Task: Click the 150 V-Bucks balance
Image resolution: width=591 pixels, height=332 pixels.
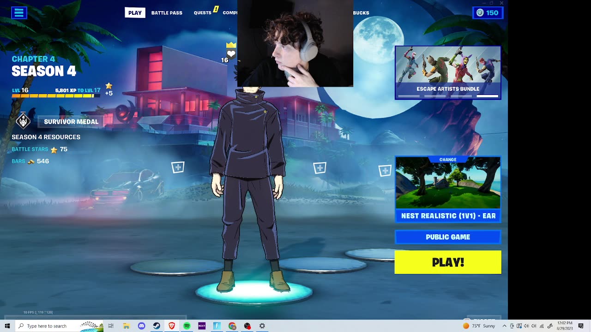Action: point(488,13)
